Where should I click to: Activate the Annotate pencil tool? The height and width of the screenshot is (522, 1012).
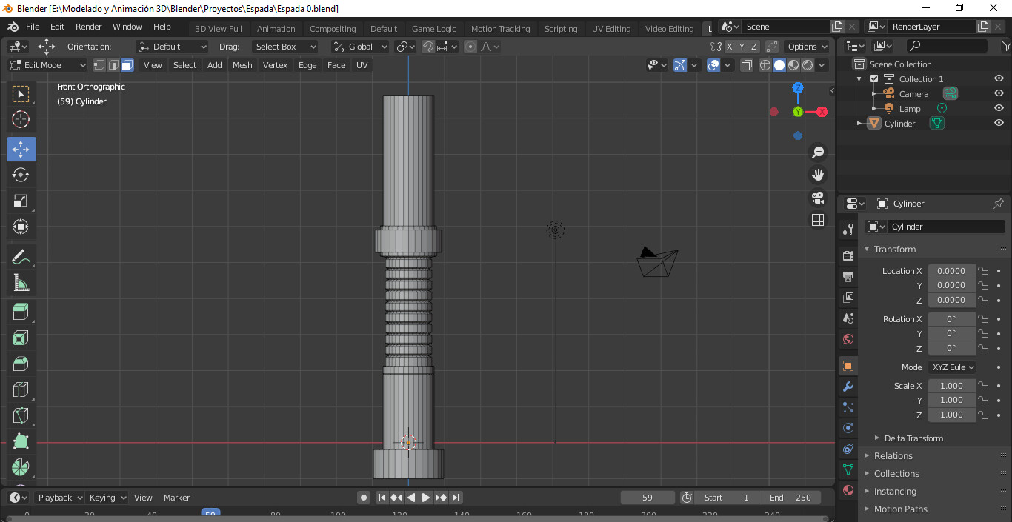coord(21,257)
